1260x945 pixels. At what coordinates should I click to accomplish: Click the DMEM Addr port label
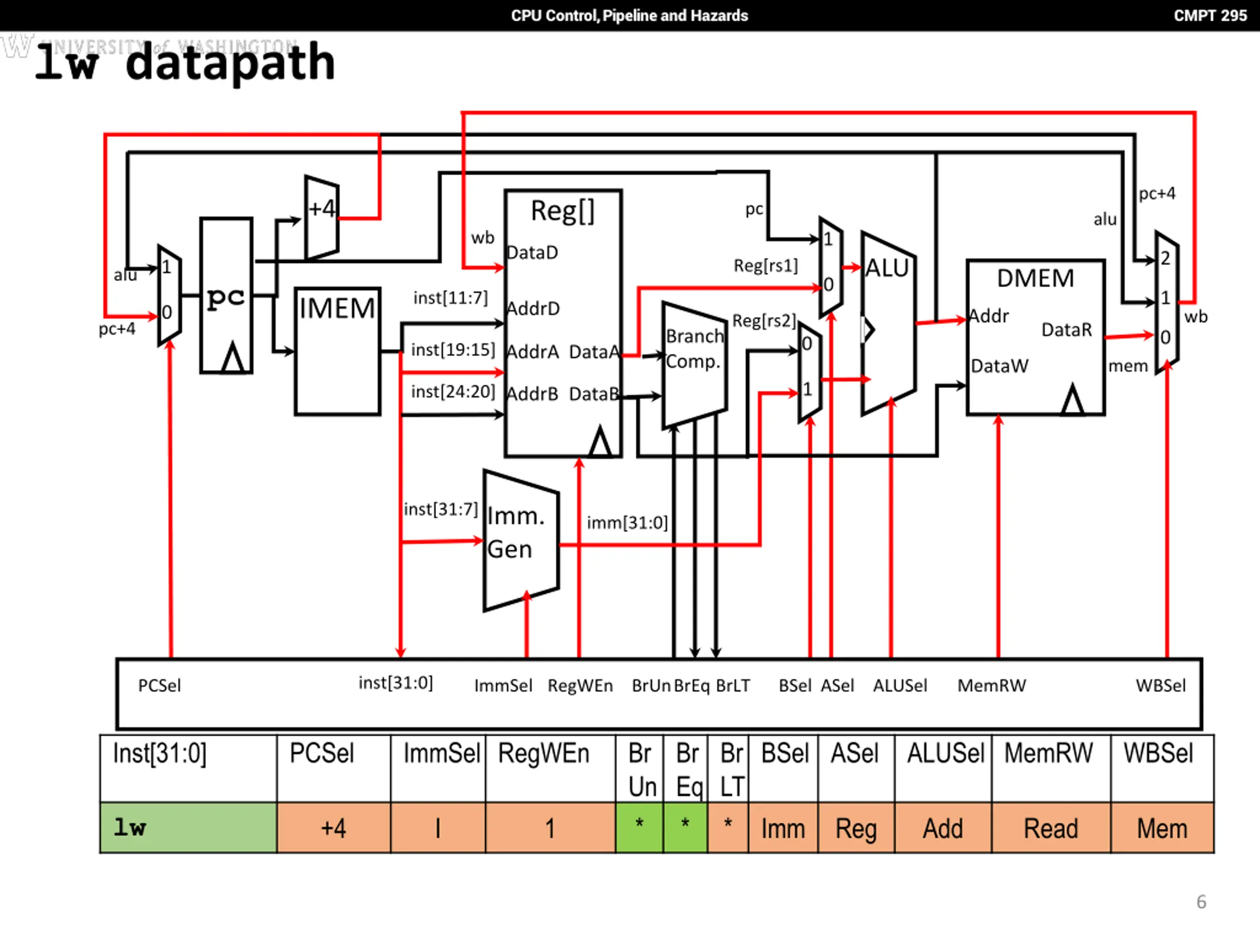click(x=989, y=315)
